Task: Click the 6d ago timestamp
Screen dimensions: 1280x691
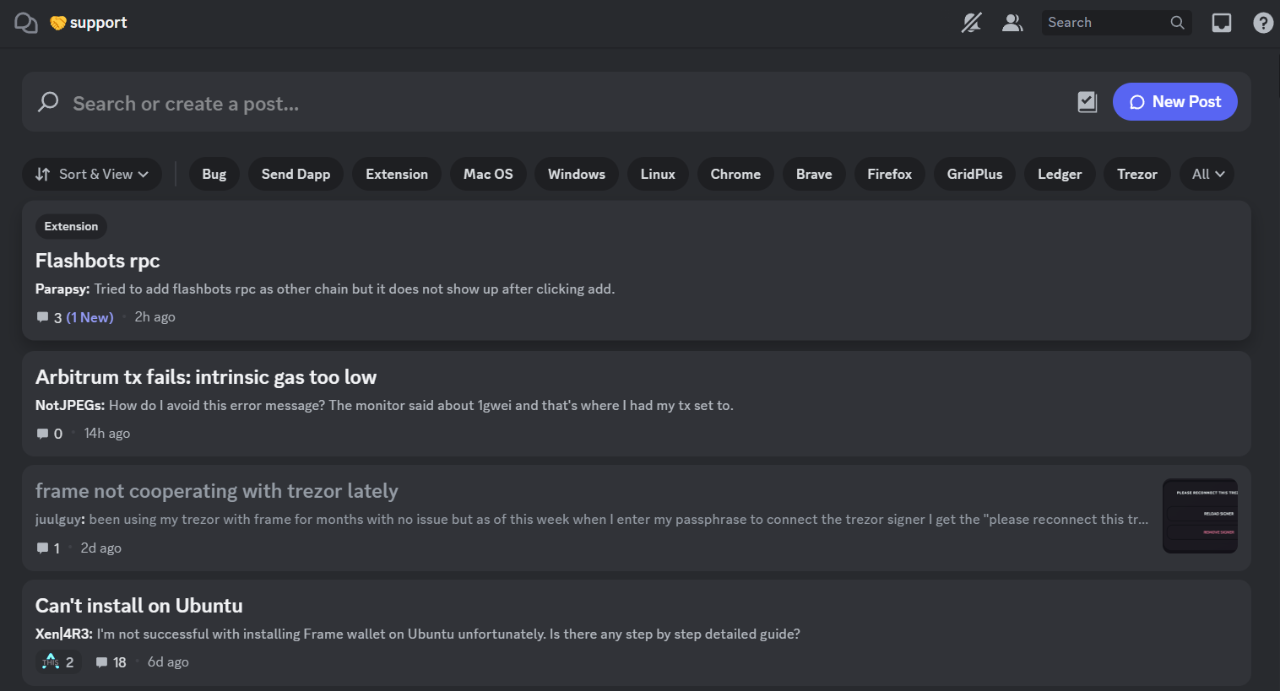Action: point(168,662)
